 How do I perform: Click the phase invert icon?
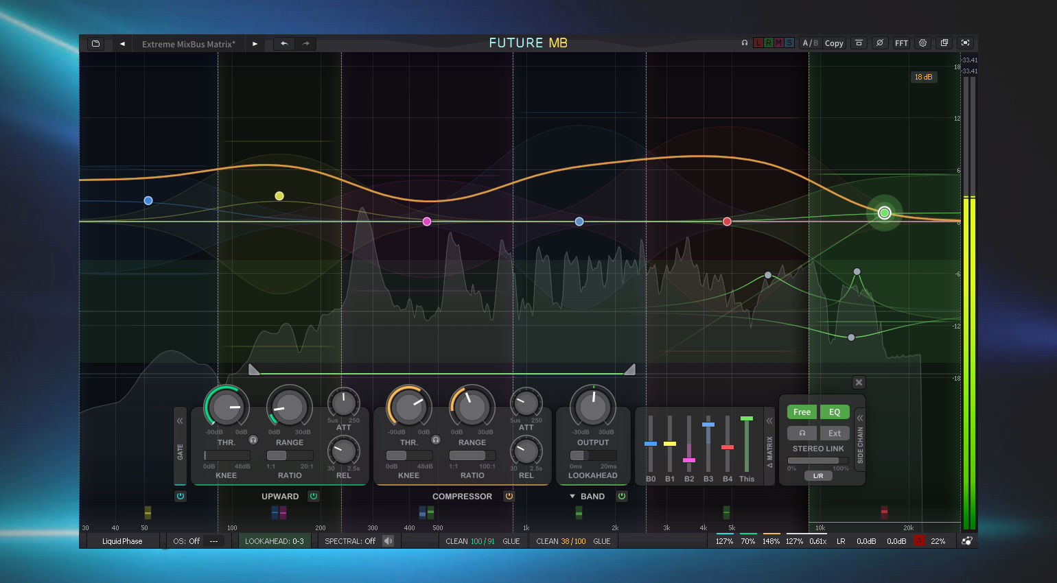[879, 43]
